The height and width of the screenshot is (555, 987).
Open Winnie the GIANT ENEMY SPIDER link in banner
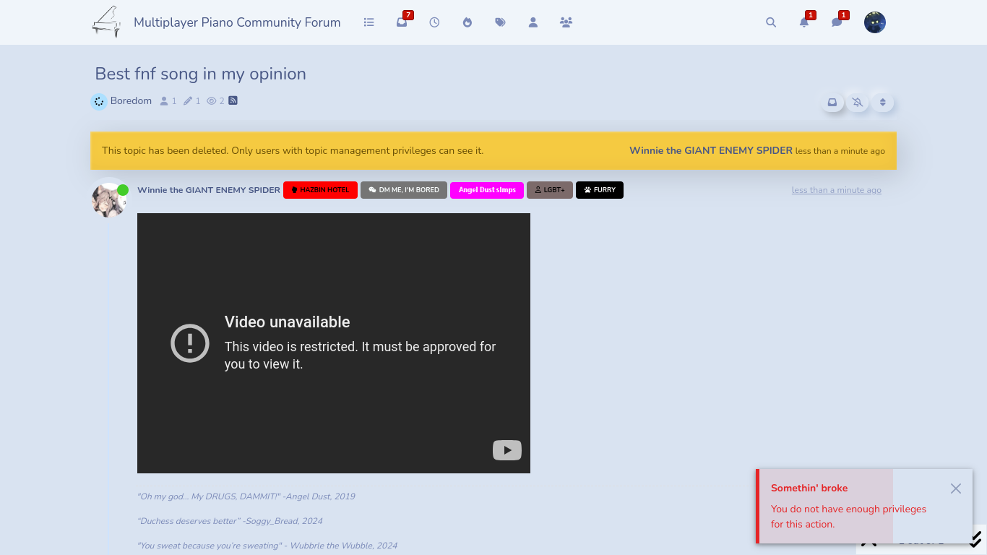pyautogui.click(x=711, y=151)
